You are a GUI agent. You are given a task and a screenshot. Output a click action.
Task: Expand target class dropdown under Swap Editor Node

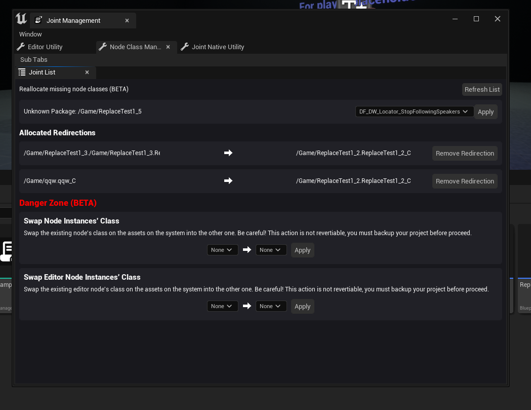pos(271,306)
